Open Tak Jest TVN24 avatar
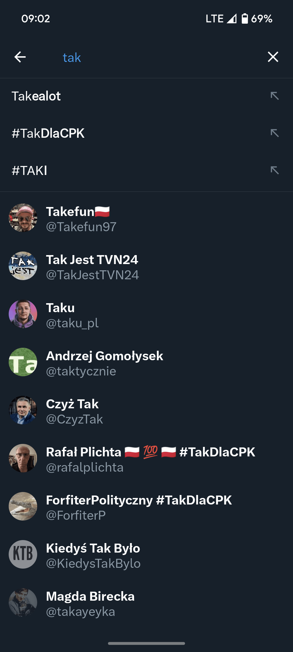 (x=23, y=266)
